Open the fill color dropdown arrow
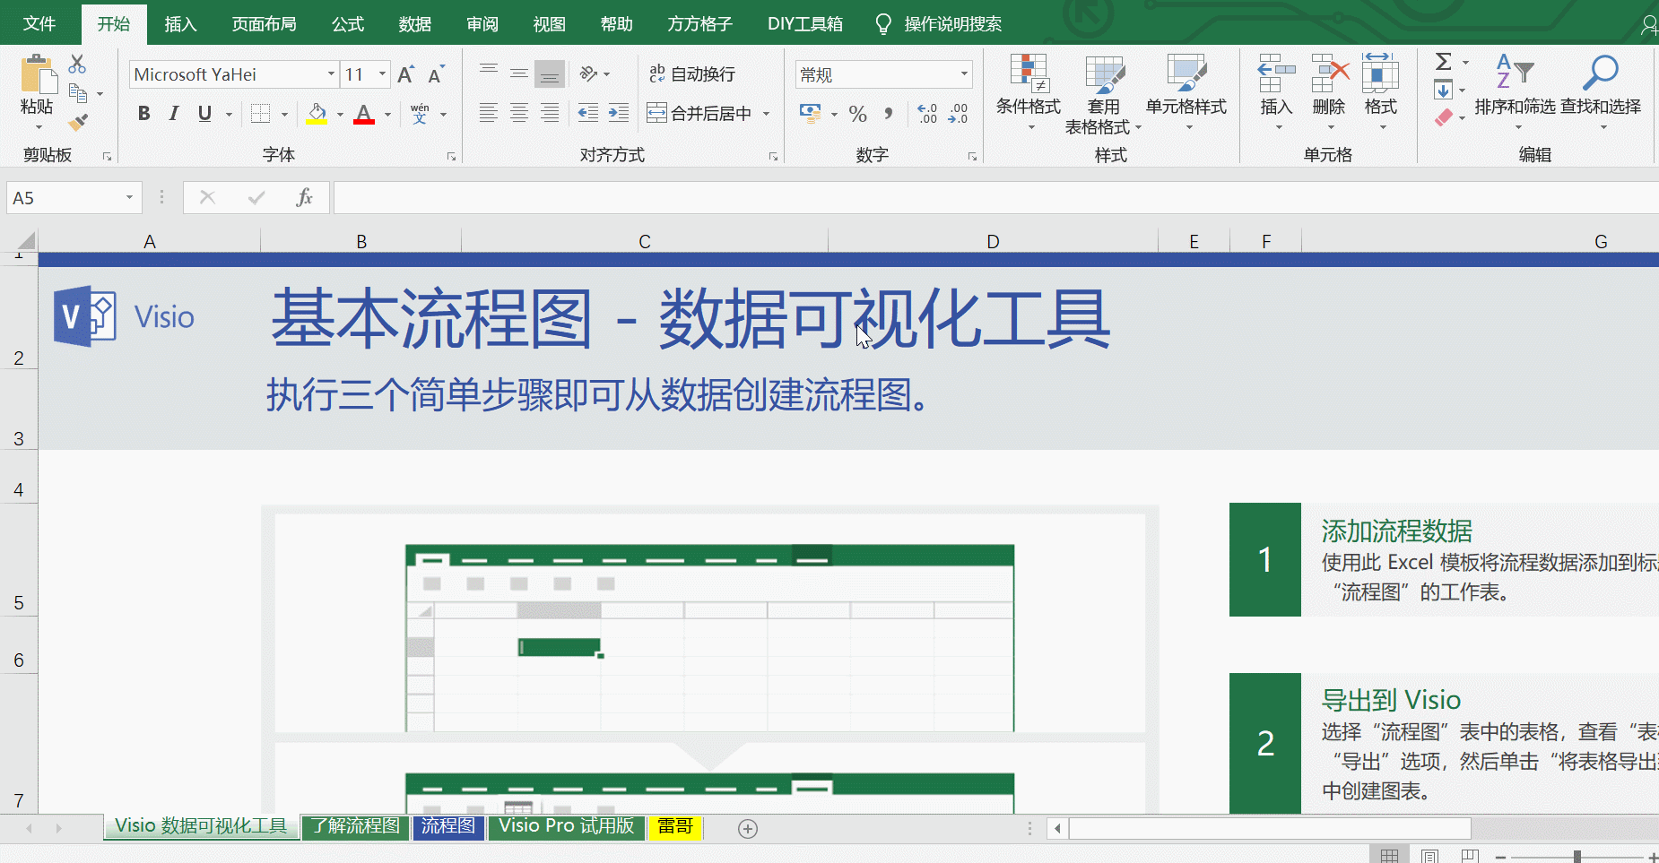The width and height of the screenshot is (1659, 863). [339, 114]
